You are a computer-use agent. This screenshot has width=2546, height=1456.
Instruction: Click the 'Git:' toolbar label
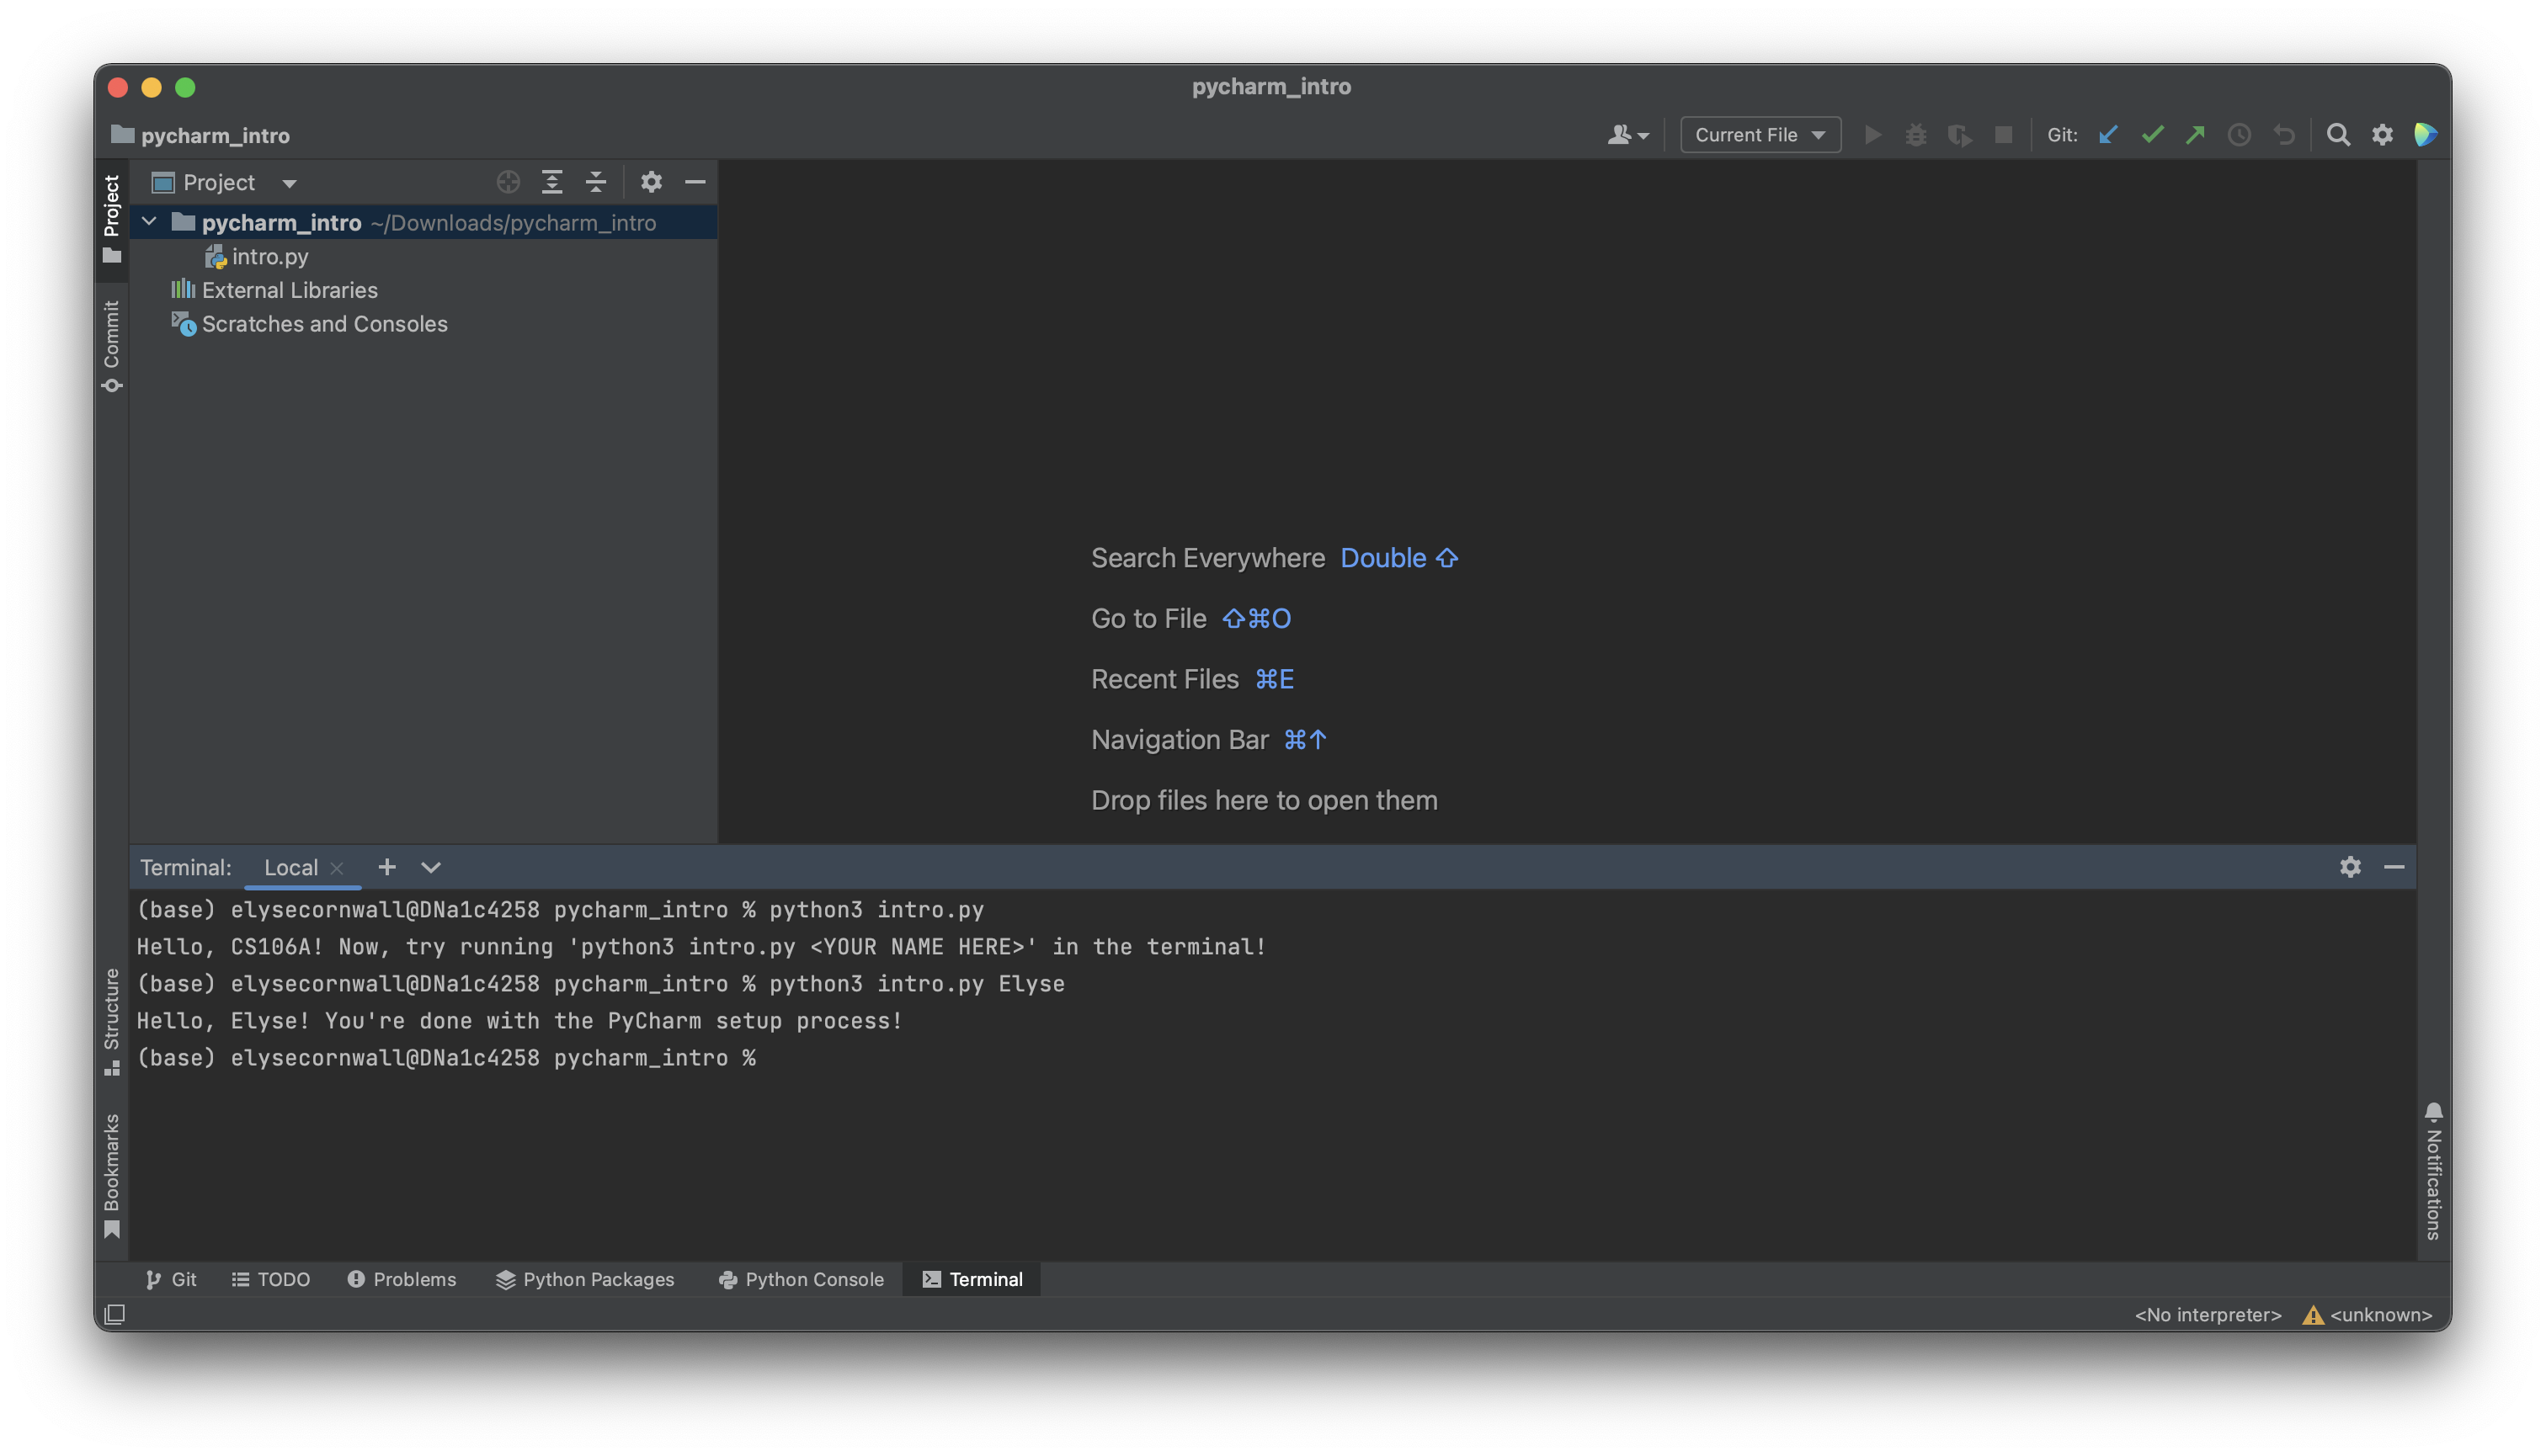2062,135
